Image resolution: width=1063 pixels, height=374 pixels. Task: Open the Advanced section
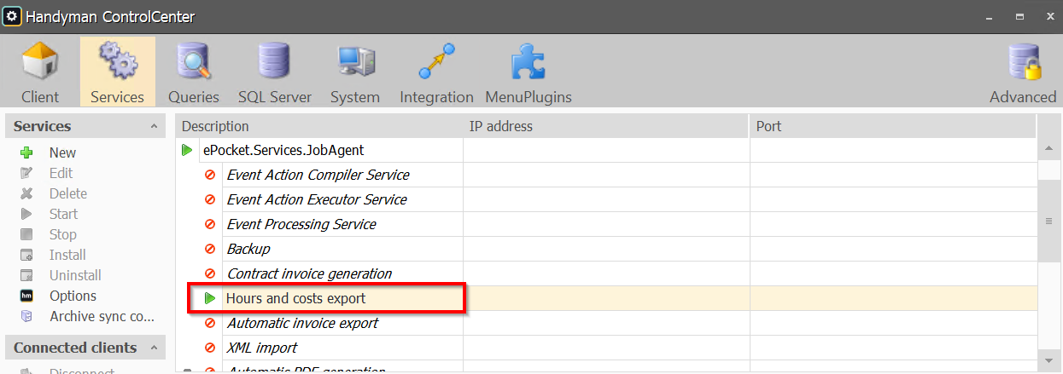pos(1023,72)
